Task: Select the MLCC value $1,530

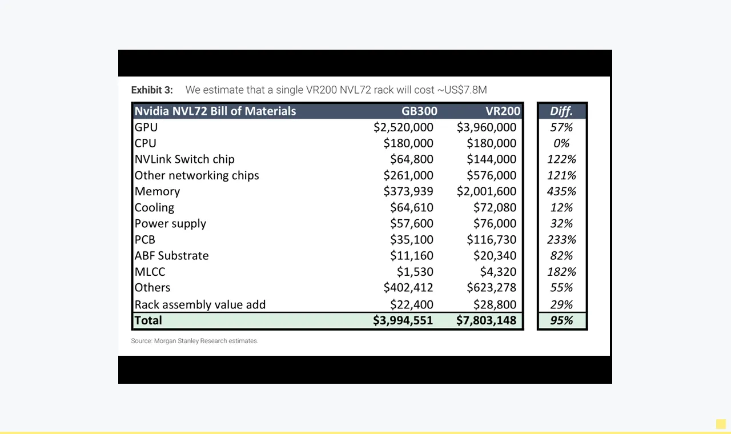Action: [415, 271]
